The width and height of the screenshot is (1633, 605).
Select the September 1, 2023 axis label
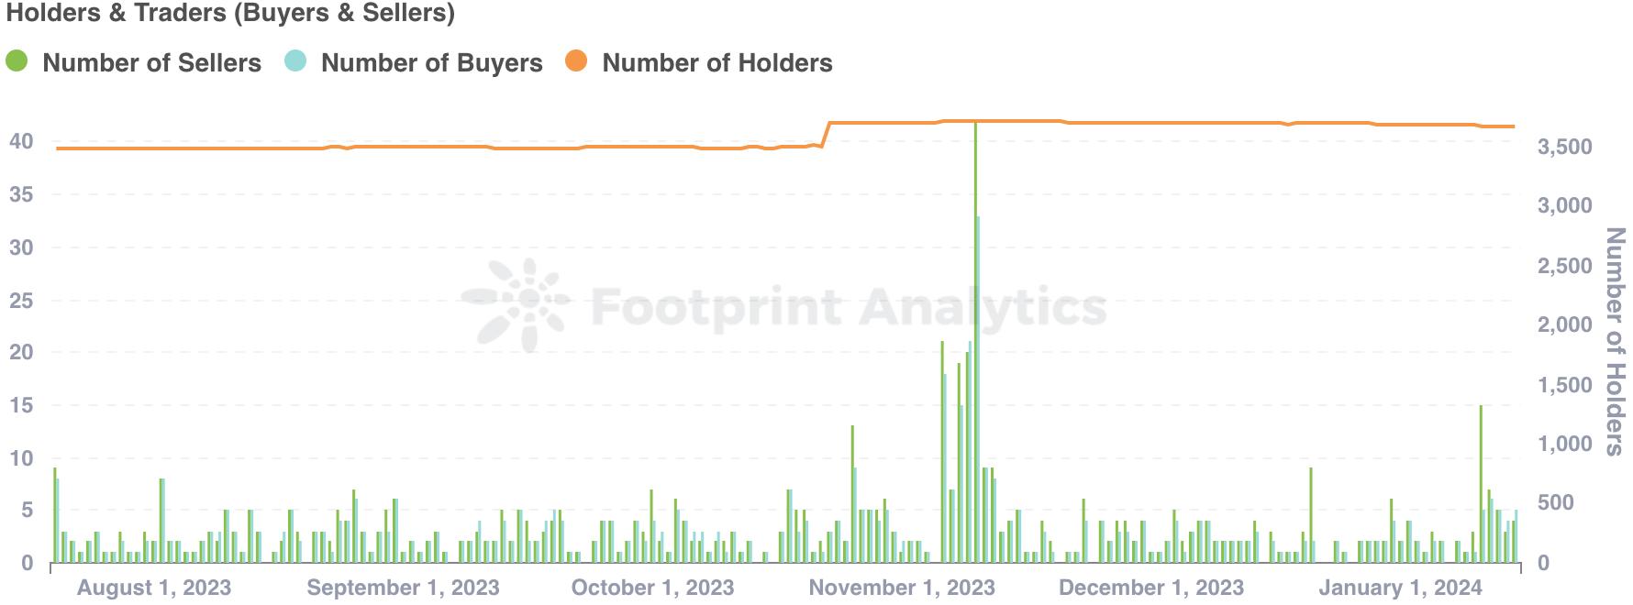pyautogui.click(x=403, y=588)
